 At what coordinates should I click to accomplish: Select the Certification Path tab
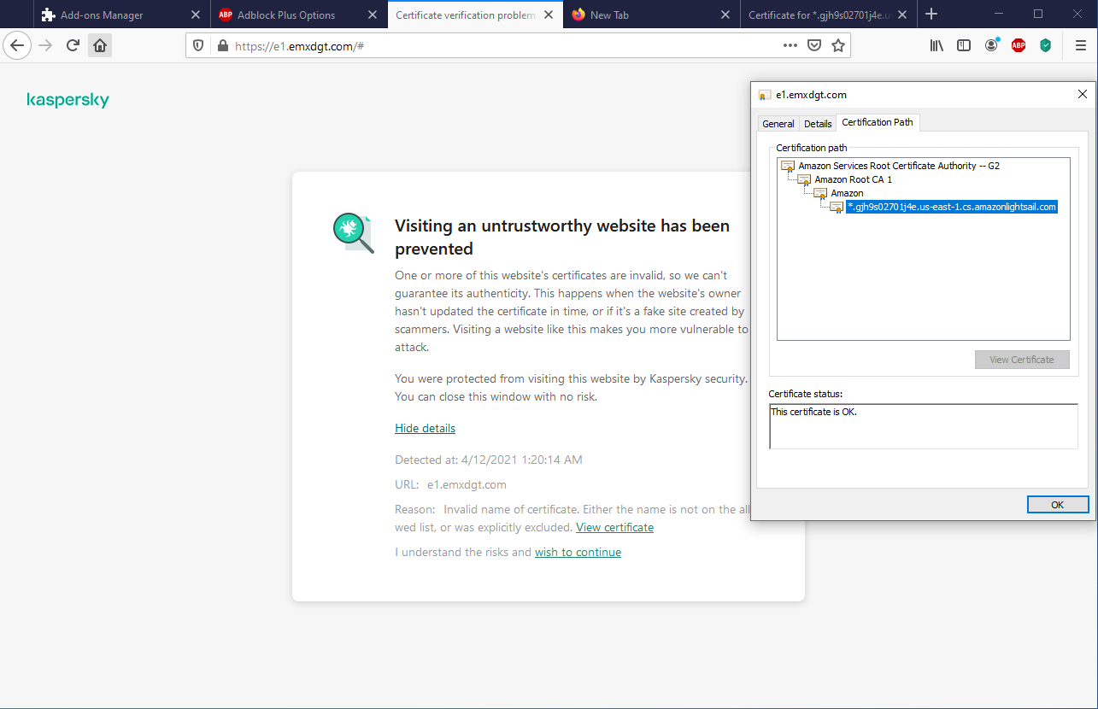(x=878, y=122)
